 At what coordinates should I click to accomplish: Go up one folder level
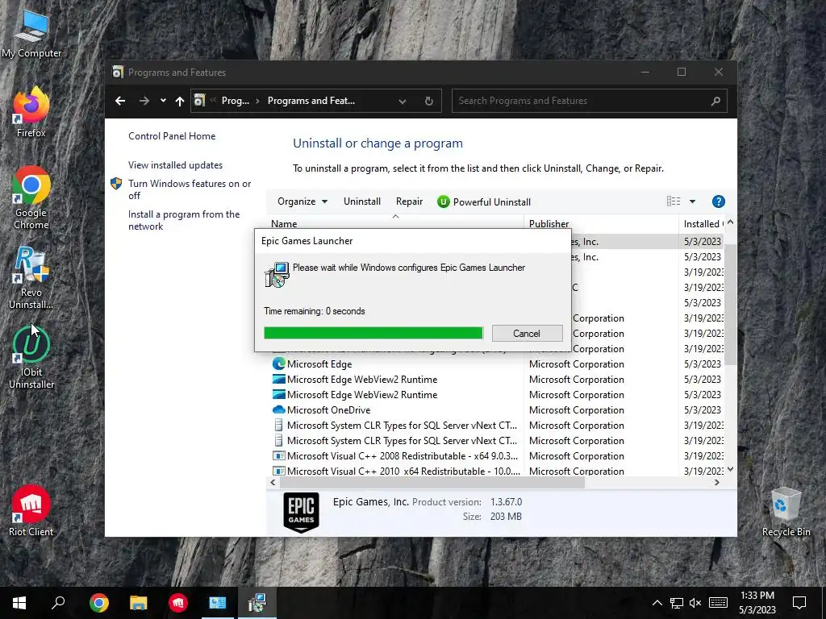(x=180, y=101)
